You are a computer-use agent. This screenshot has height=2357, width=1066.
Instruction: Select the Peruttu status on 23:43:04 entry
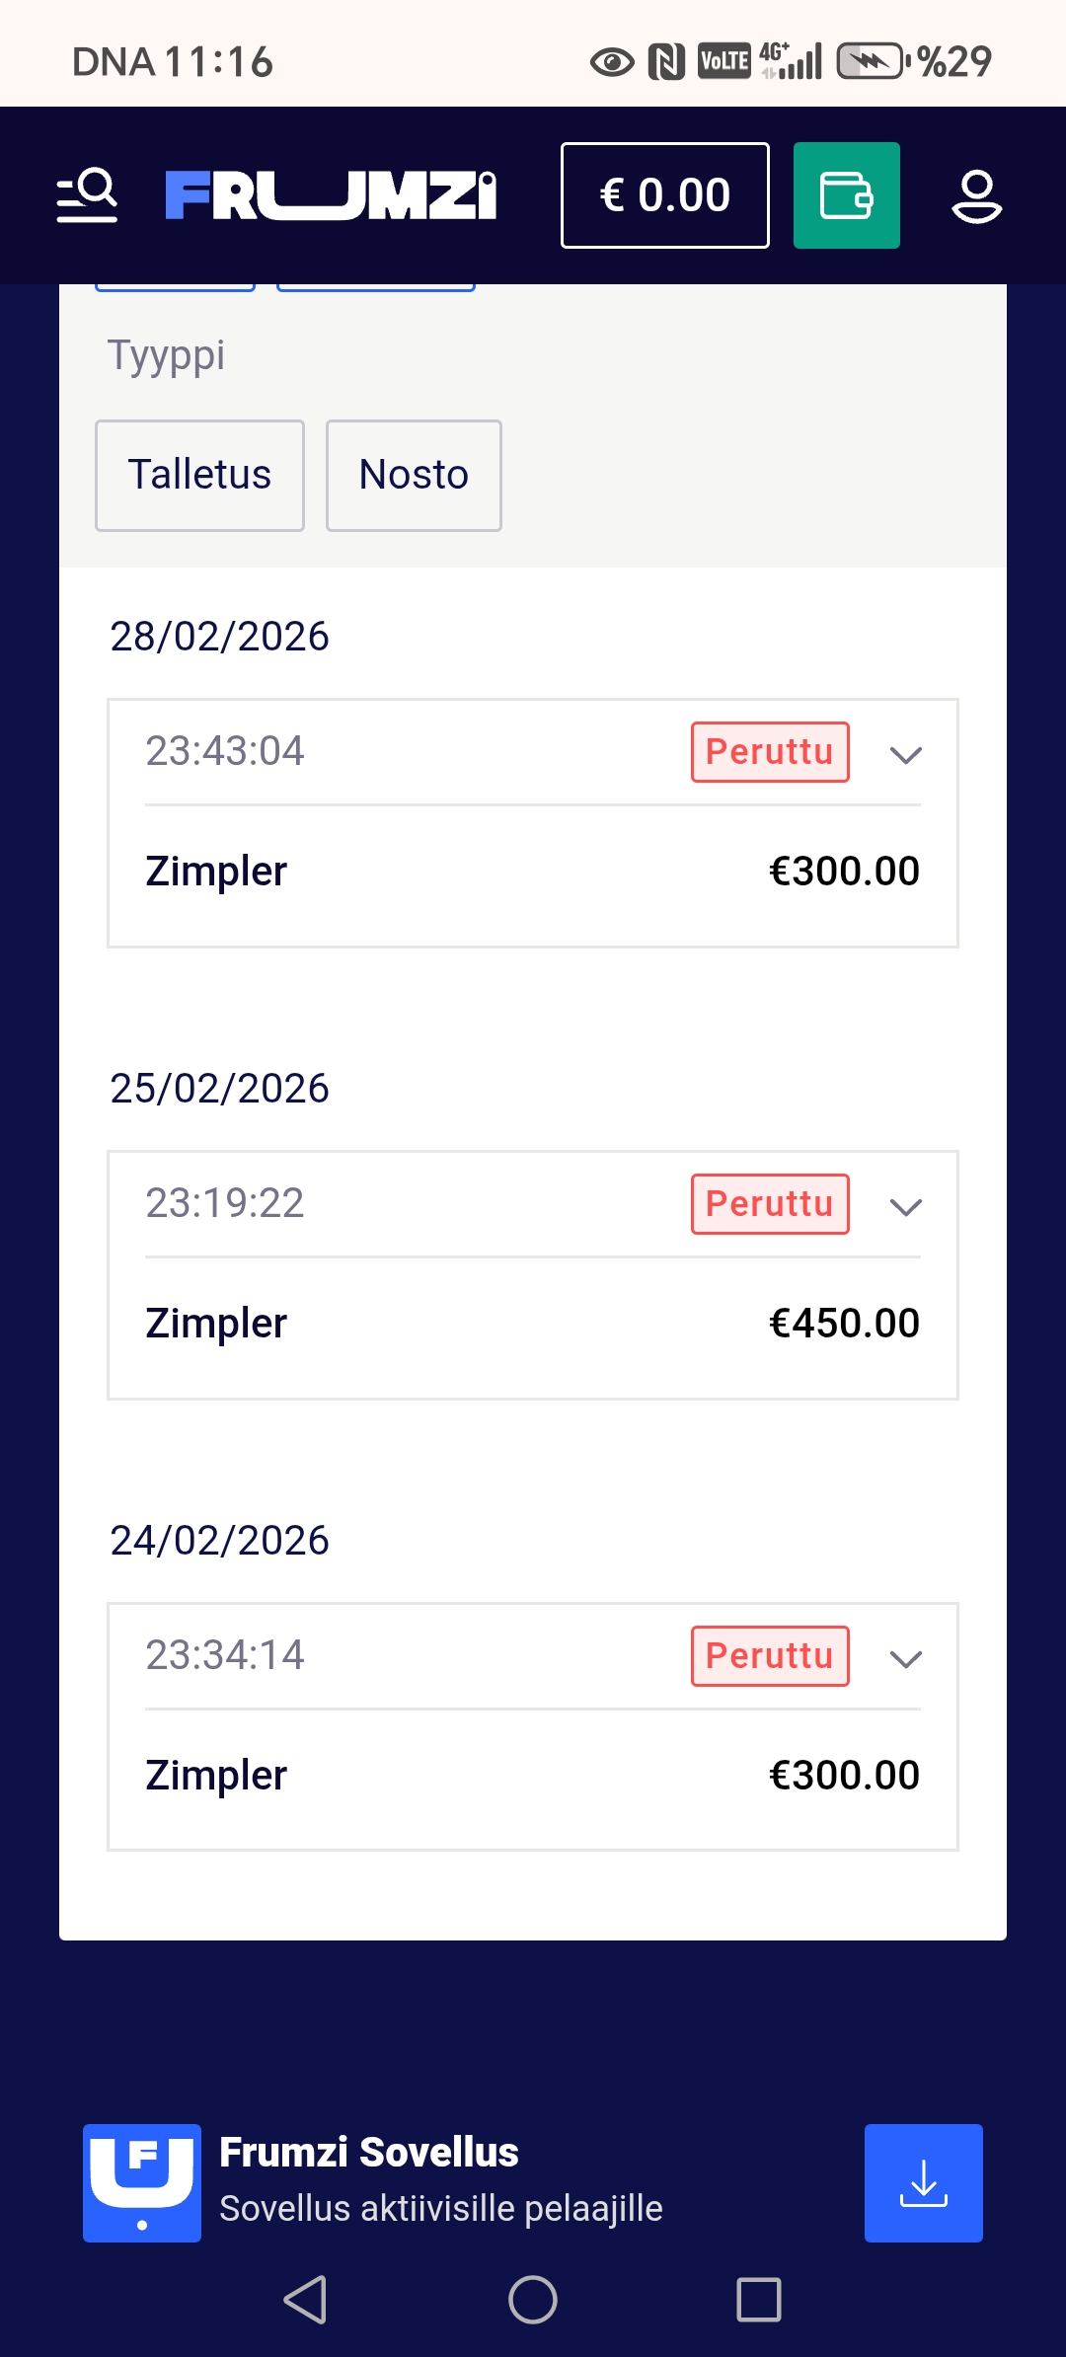(770, 752)
